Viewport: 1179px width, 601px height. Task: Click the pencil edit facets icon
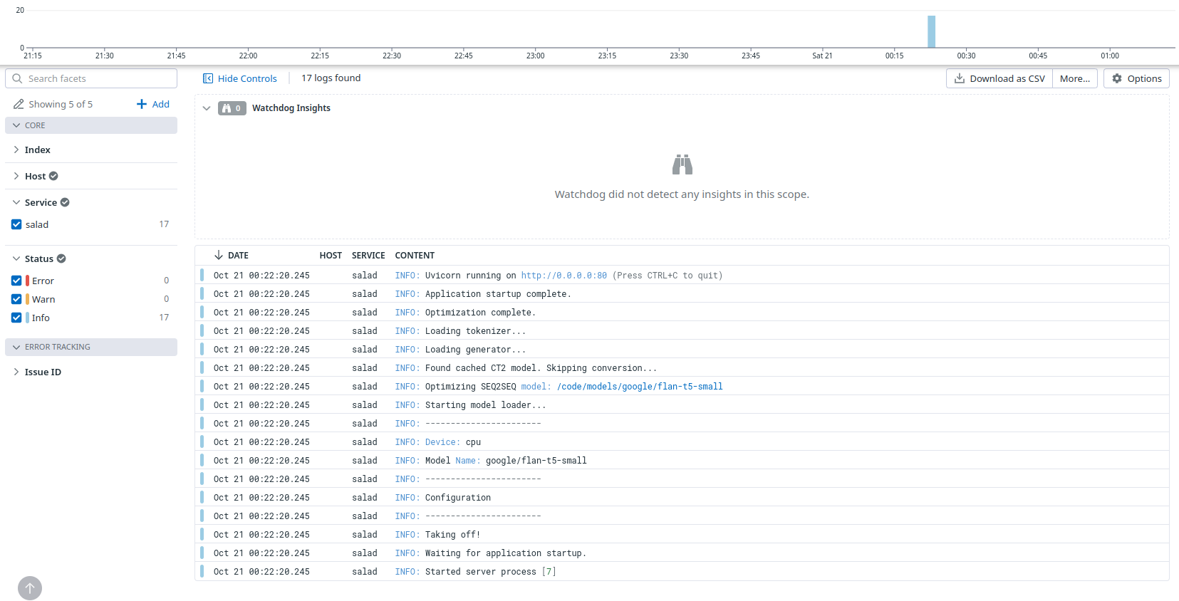(19, 104)
